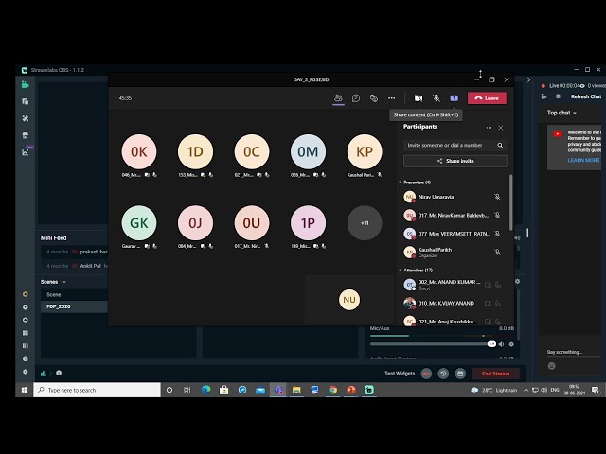Select the FDP_2020 scene
Viewport: 606px width, 454px height.
[74, 306]
